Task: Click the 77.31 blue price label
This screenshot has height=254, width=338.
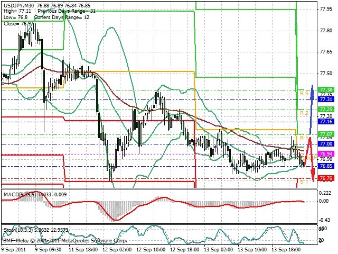Action: (x=326, y=99)
